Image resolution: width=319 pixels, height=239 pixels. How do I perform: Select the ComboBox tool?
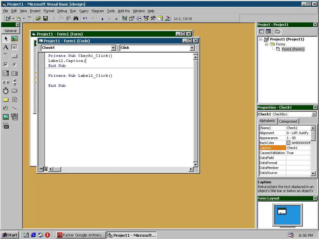[x=6, y=73]
